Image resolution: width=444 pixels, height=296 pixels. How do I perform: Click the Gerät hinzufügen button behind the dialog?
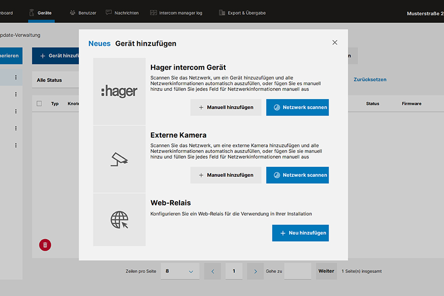point(55,56)
